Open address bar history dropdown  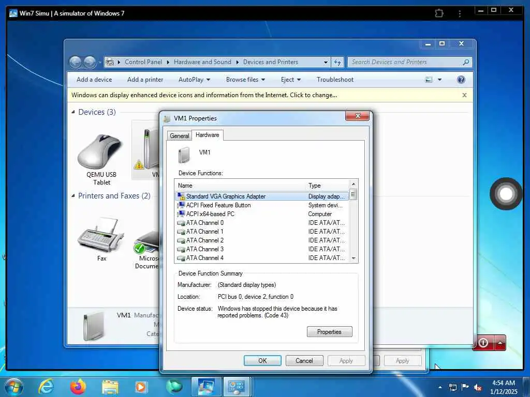click(326, 62)
